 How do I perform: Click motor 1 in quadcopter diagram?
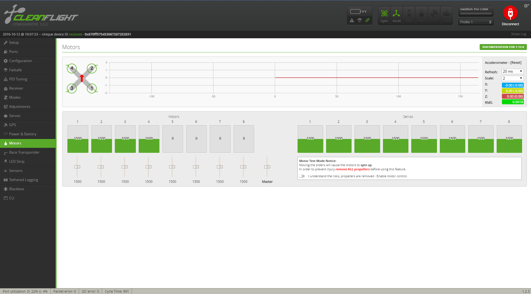[x=92, y=88]
